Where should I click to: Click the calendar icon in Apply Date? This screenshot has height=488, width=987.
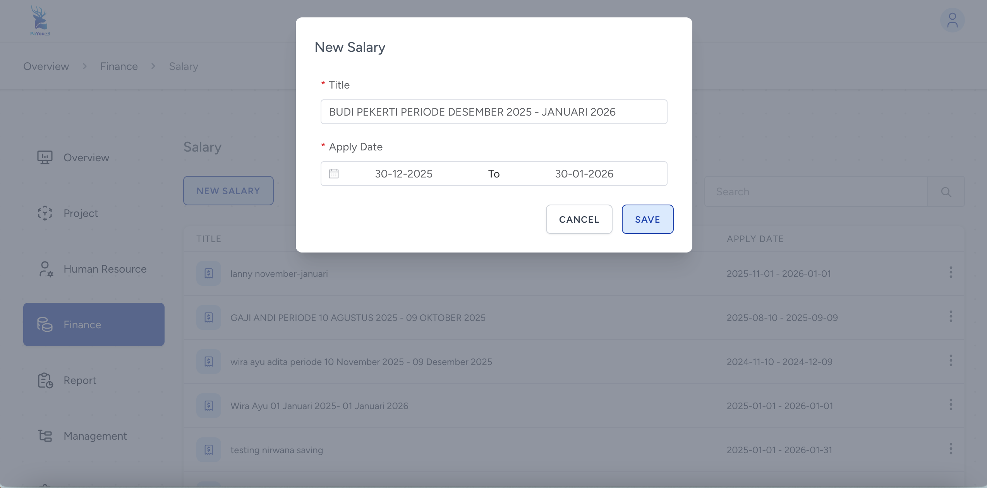(x=334, y=174)
